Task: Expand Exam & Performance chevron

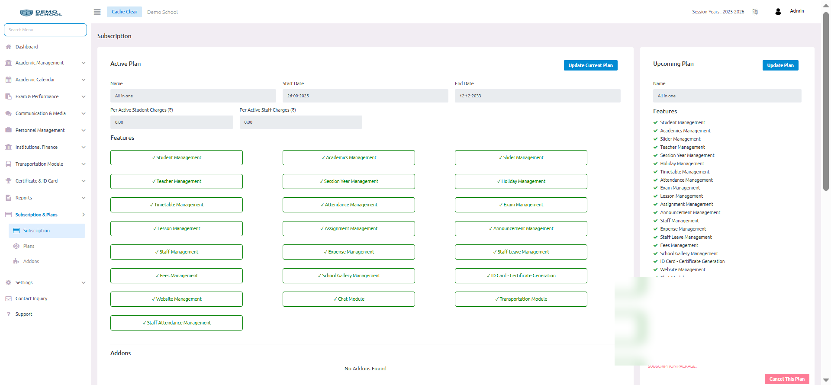Action: 84,96
